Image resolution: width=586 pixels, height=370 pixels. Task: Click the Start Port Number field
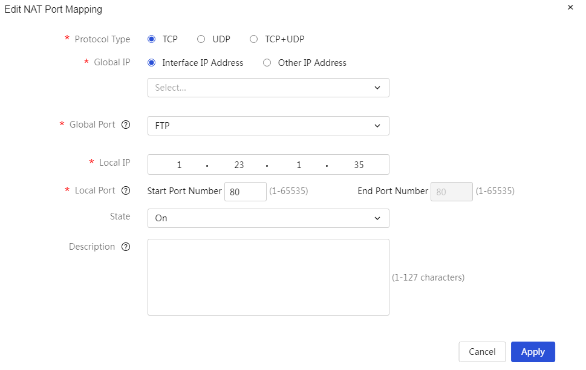tap(246, 192)
